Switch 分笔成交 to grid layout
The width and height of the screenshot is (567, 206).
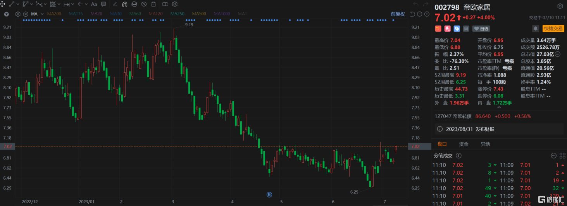pyautogui.click(x=562, y=155)
